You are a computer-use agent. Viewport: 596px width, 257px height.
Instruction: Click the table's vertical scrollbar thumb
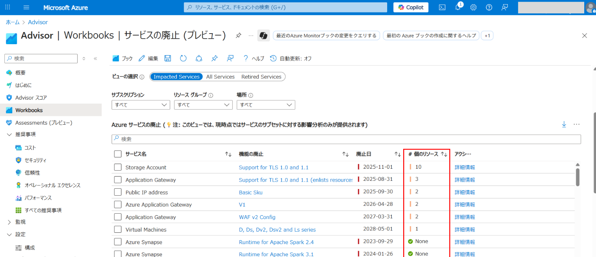tap(578, 177)
